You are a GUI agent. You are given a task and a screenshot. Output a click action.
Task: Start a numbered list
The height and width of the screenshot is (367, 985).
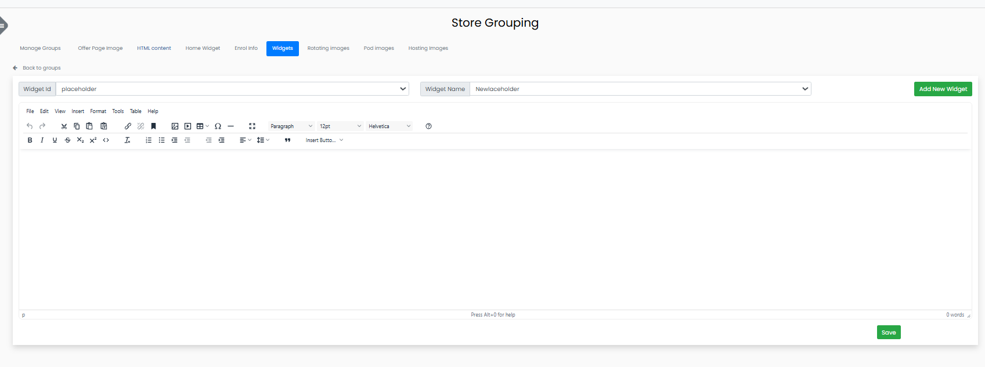tap(149, 140)
